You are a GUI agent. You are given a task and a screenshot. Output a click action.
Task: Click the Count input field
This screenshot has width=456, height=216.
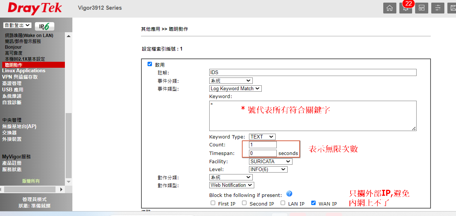click(263, 145)
